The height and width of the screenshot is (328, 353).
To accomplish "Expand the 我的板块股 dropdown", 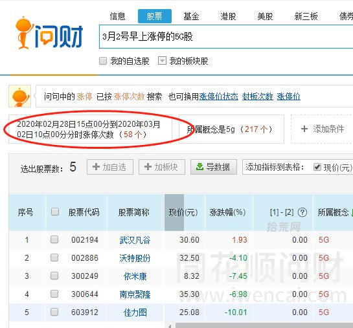I will tap(162, 61).
